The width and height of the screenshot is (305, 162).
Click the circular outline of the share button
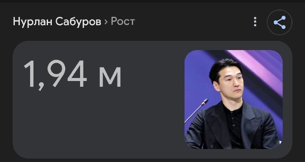[279, 23]
